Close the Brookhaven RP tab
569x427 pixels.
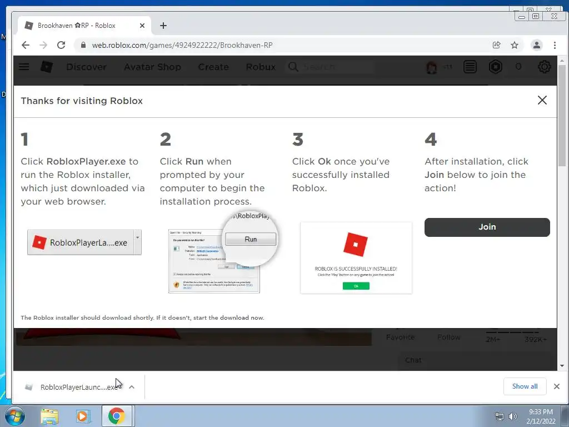click(x=142, y=26)
